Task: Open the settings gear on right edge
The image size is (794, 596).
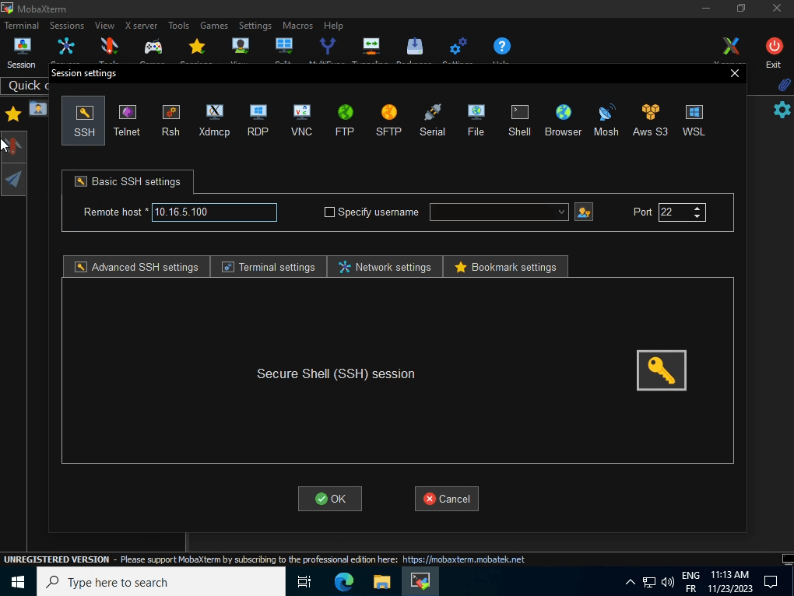Action: click(x=782, y=109)
